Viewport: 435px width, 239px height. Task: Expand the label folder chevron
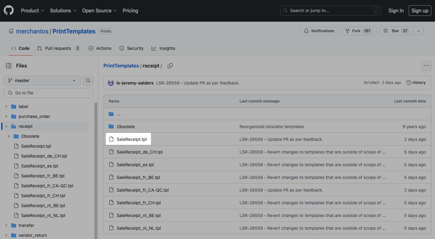pyautogui.click(x=6, y=106)
